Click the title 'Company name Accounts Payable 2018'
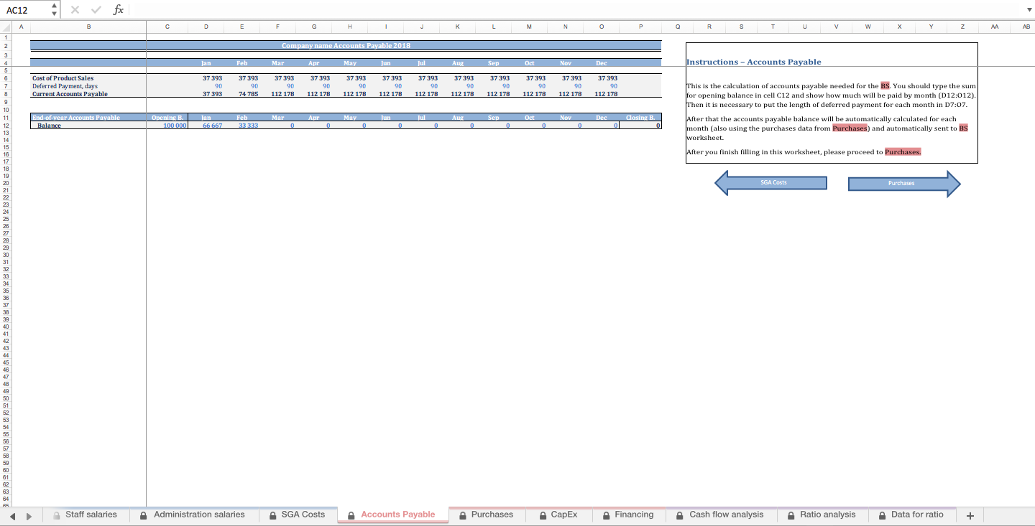The height and width of the screenshot is (526, 1035). [346, 45]
